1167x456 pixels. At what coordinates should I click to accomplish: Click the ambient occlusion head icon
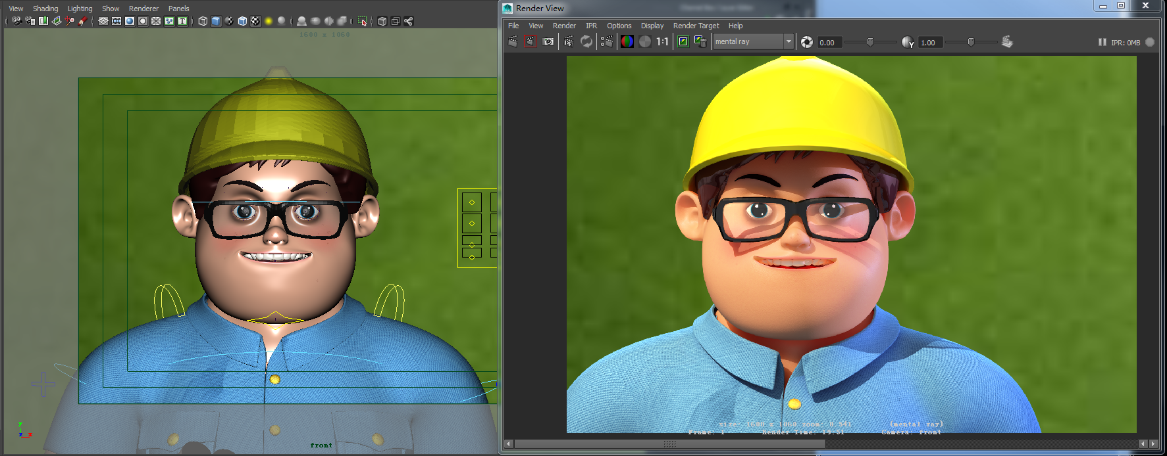coord(301,21)
